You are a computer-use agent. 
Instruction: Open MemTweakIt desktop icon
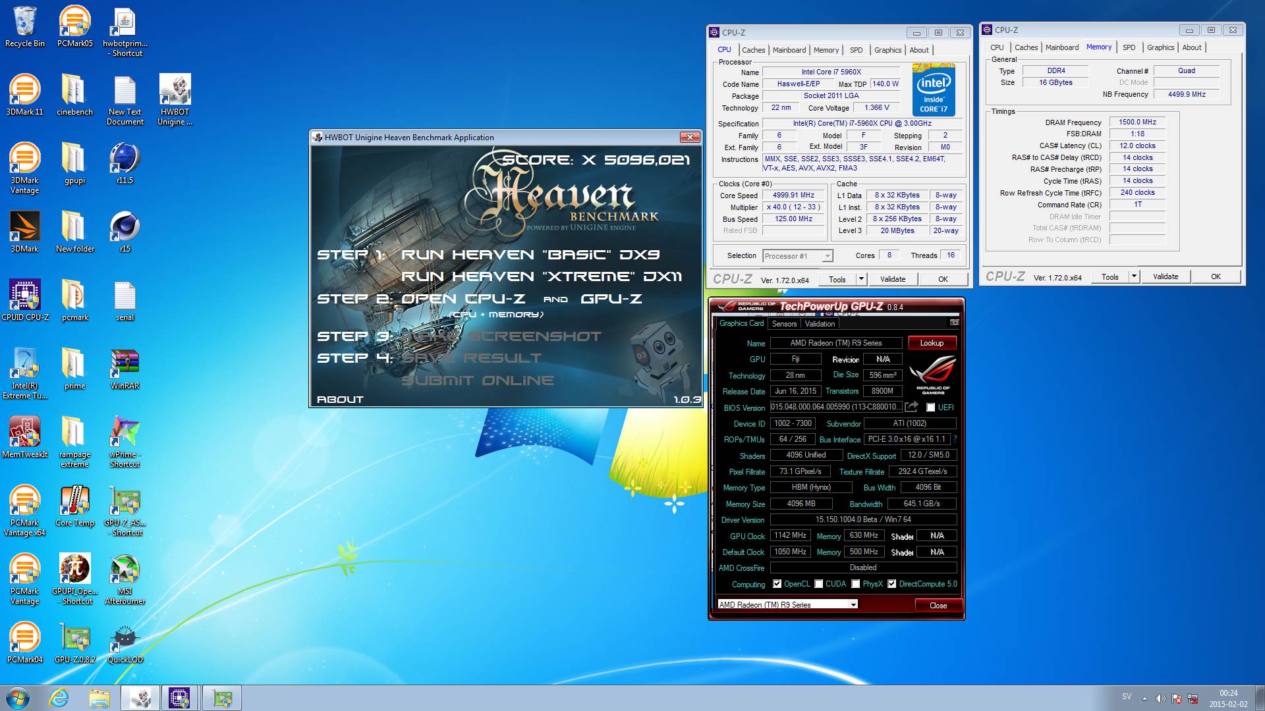coord(24,437)
